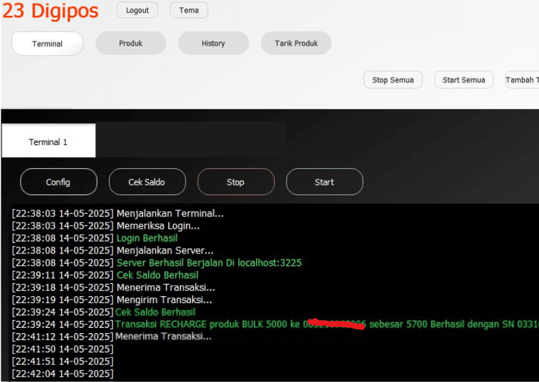Click the green Login Berhasil log line
The width and height of the screenshot is (539, 382).
[x=147, y=238]
